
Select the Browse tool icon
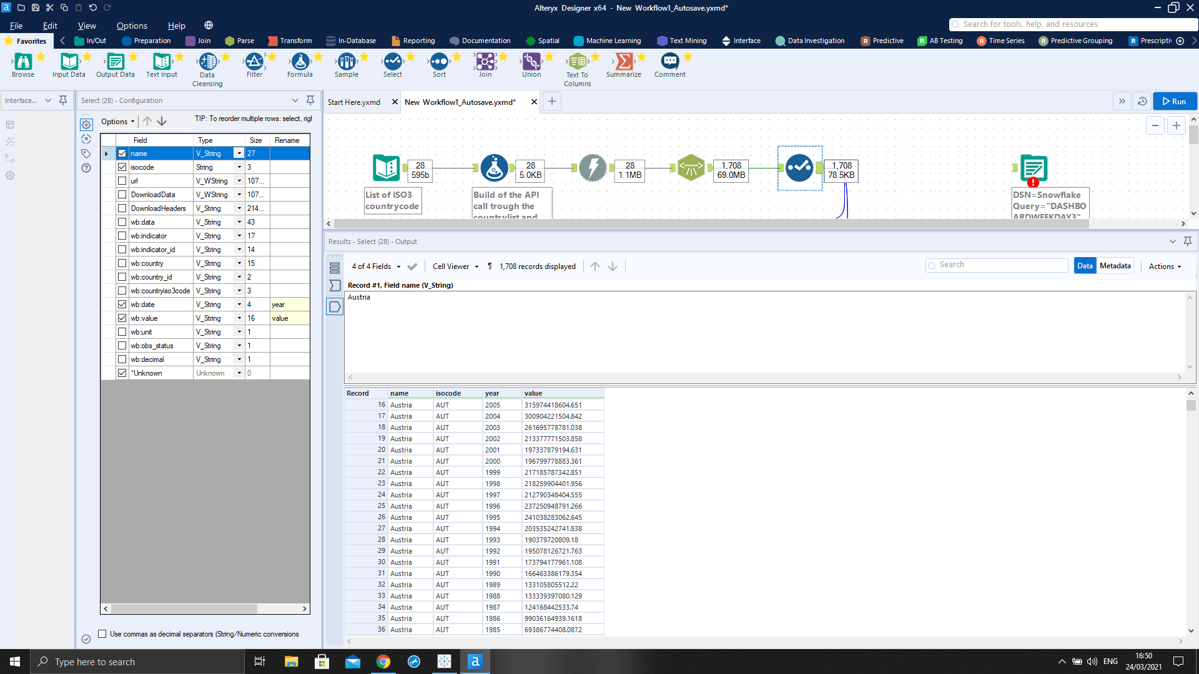pos(23,62)
